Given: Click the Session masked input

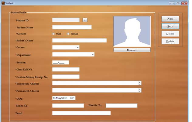Looking at the screenshot, I should pos(61,62).
